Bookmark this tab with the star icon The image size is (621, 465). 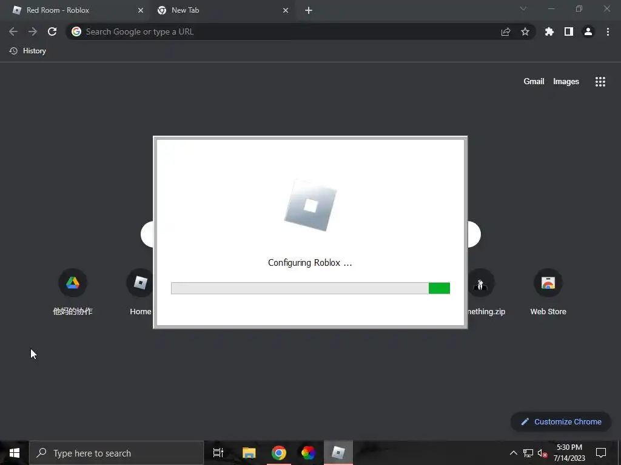pyautogui.click(x=525, y=31)
